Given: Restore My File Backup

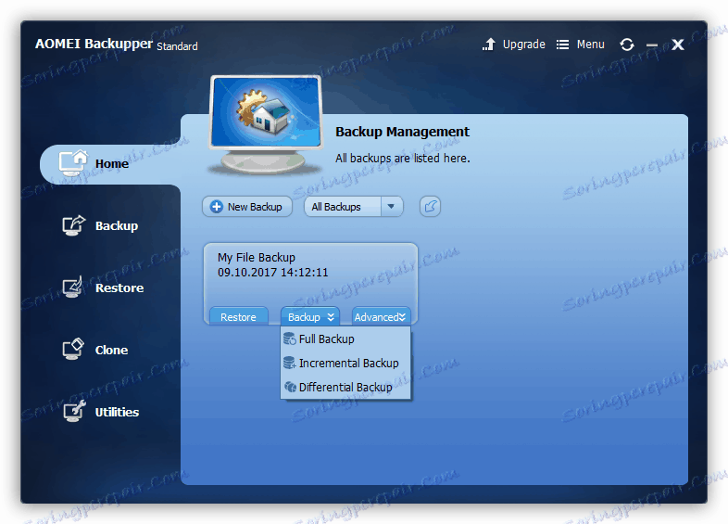Looking at the screenshot, I should coord(239,317).
